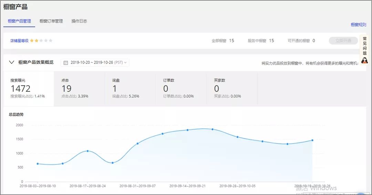Show the 订单数 metric card
The image size is (372, 195).
tap(181, 89)
